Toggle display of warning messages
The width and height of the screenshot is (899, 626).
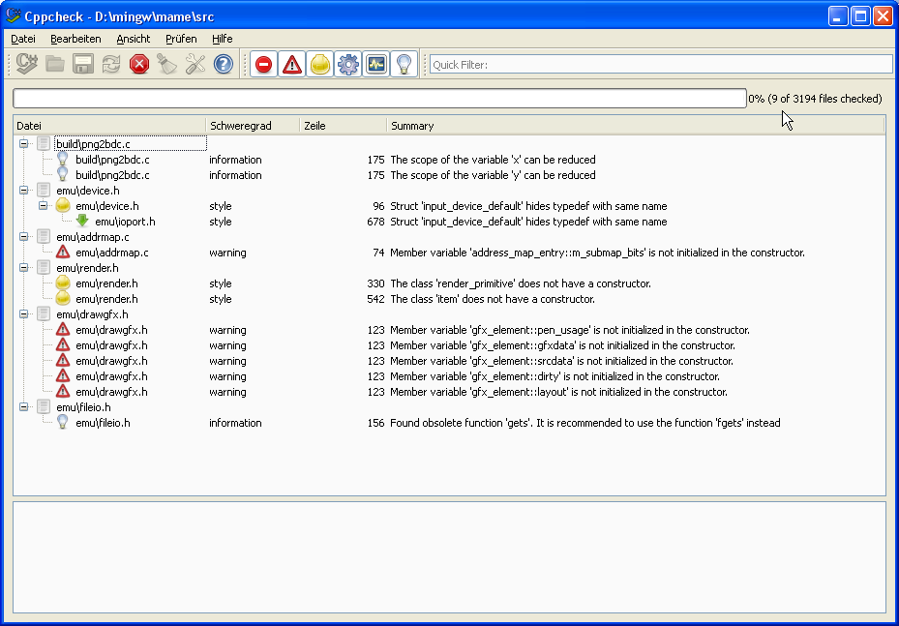pyautogui.click(x=291, y=64)
